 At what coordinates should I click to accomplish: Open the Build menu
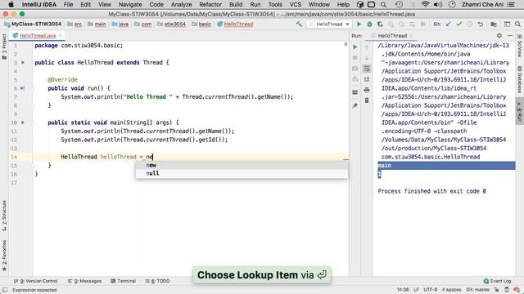pyautogui.click(x=236, y=4)
